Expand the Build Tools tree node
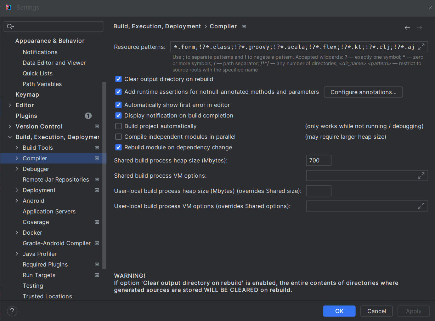This screenshot has height=321, width=435. (x=17, y=148)
